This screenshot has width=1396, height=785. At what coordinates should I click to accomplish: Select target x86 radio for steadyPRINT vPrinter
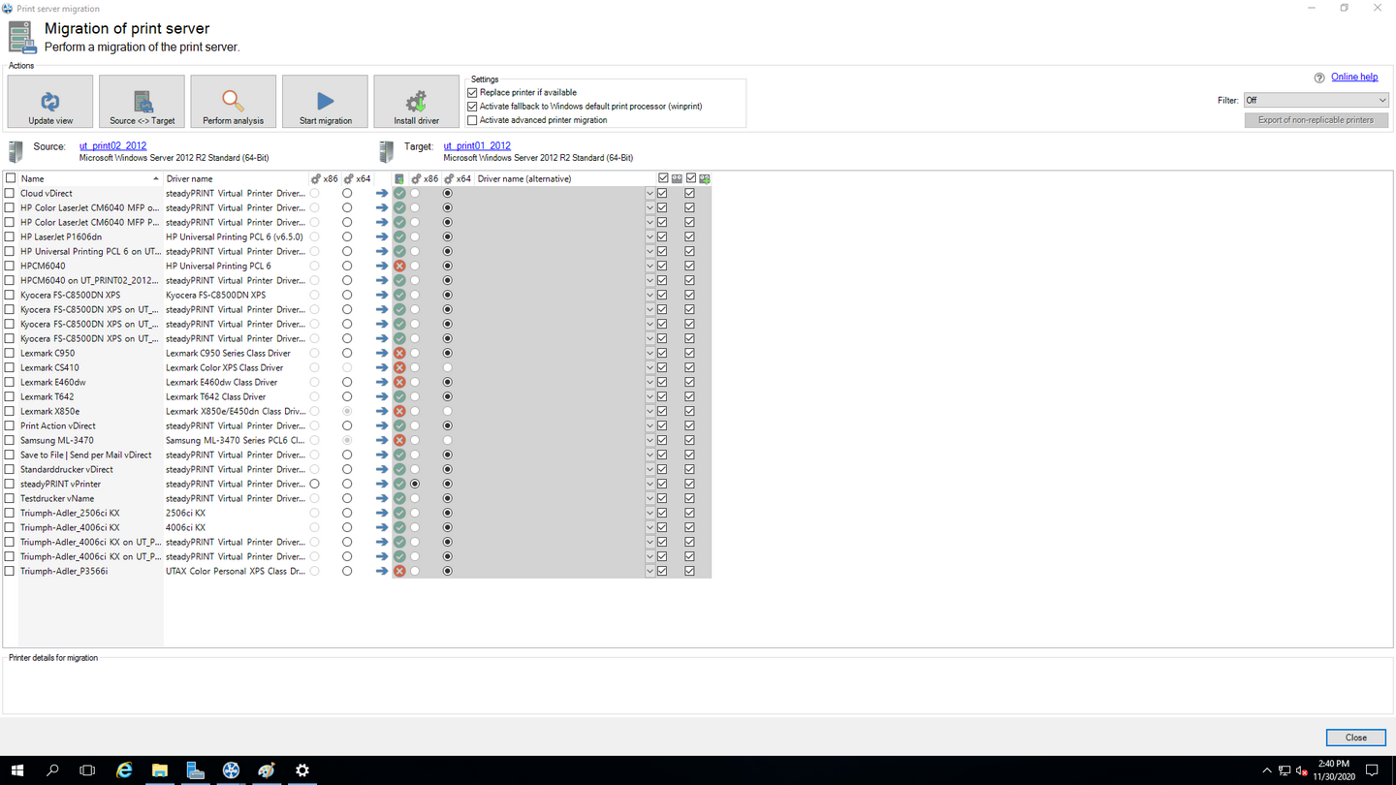(x=415, y=484)
